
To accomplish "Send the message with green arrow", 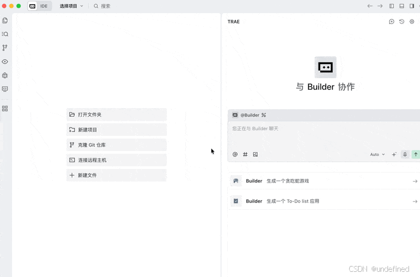I will pos(416,154).
